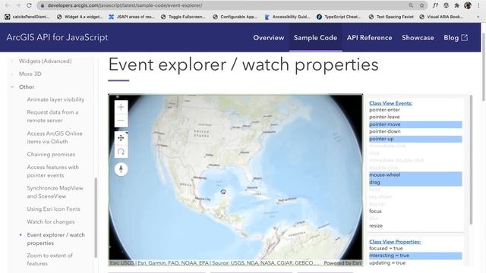Screen dimensions: 486x273
Task: Open the browser extensions puzzle icon
Action: pos(457,5)
